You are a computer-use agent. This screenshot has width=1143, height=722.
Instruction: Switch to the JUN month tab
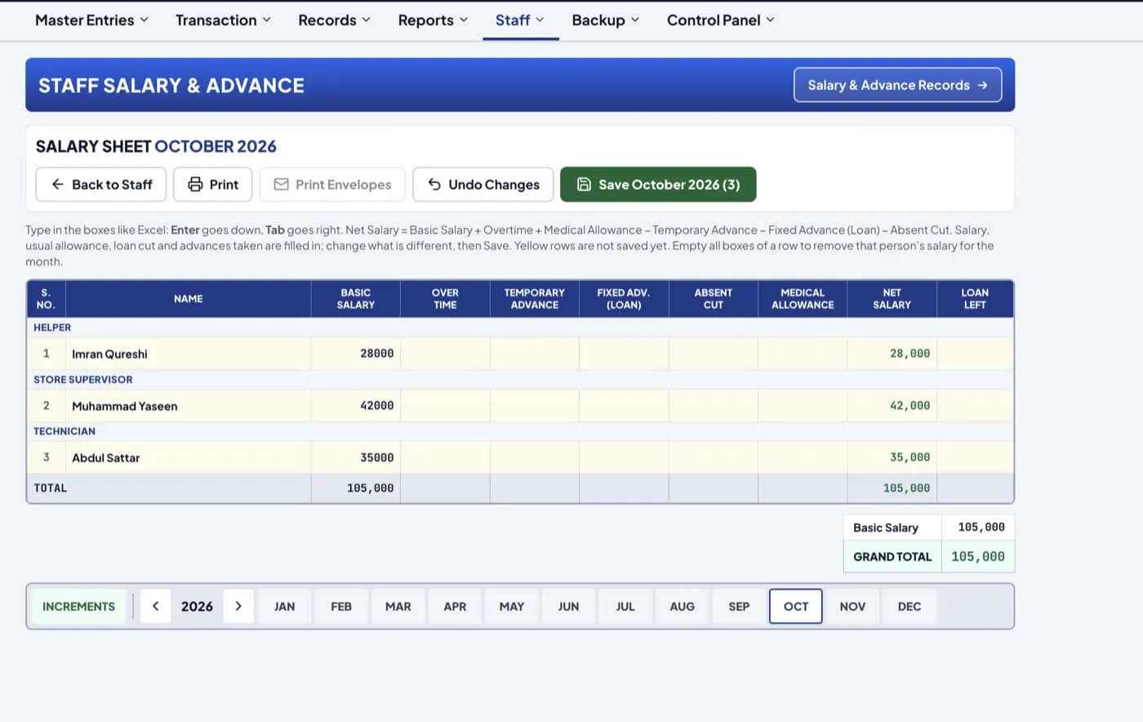[568, 606]
